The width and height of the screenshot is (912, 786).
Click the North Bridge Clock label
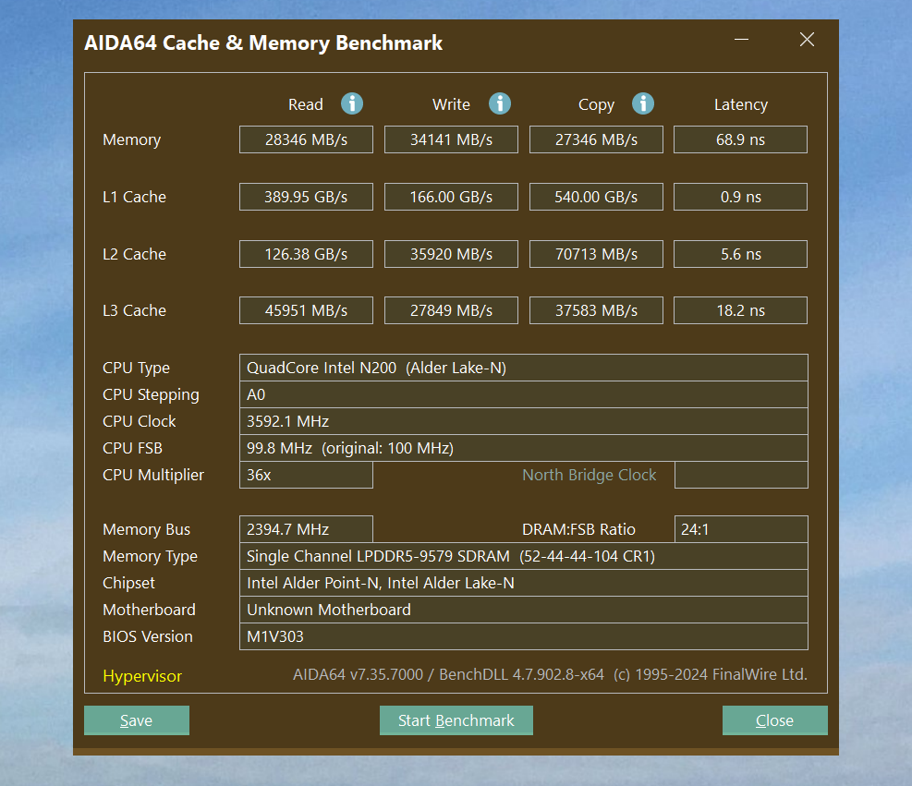pyautogui.click(x=590, y=476)
